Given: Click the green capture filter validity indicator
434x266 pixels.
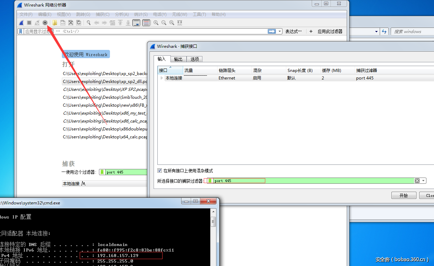Looking at the screenshot, I should click(x=210, y=181).
